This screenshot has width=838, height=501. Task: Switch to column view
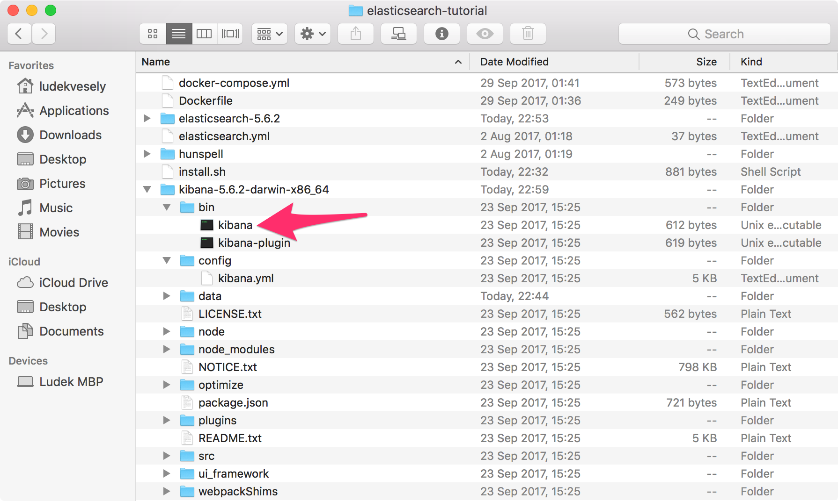click(204, 34)
